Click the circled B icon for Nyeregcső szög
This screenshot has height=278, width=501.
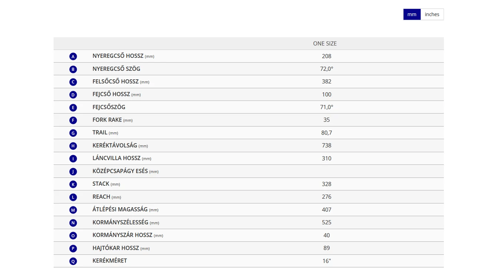click(73, 69)
